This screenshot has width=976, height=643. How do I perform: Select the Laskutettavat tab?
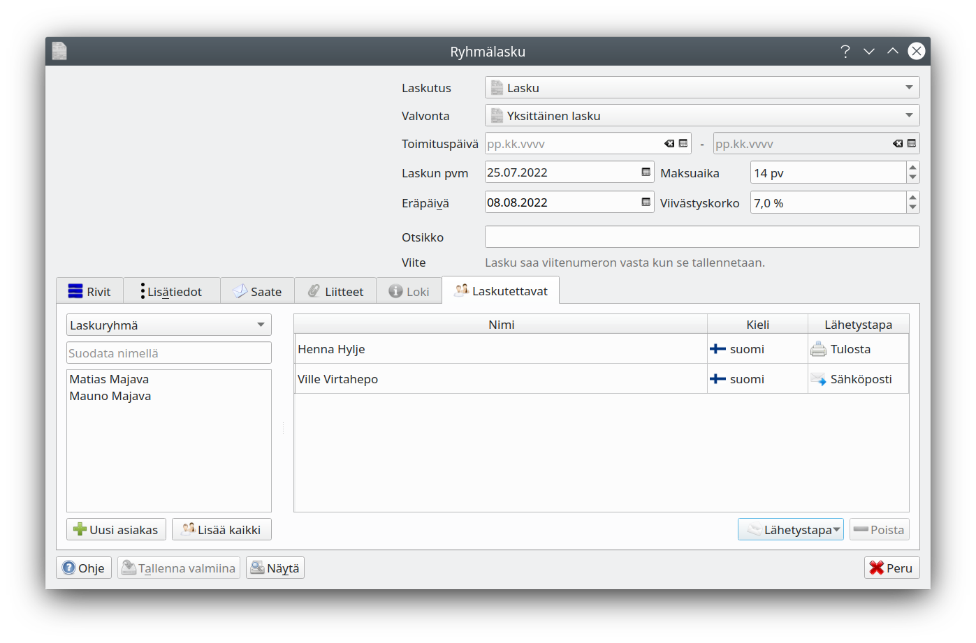(500, 290)
